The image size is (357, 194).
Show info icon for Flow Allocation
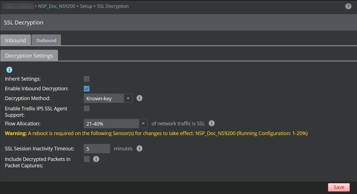coord(212,123)
